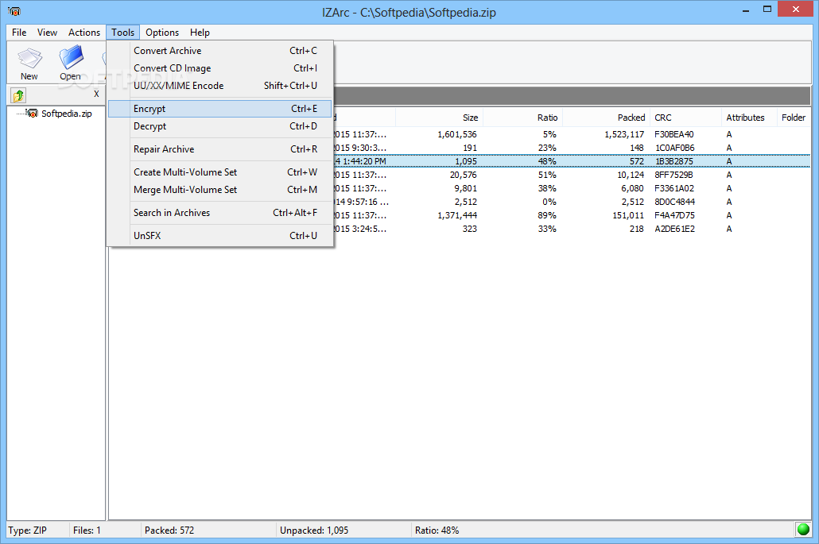The width and height of the screenshot is (819, 544).
Task: Open the Options menu
Action: pos(162,33)
